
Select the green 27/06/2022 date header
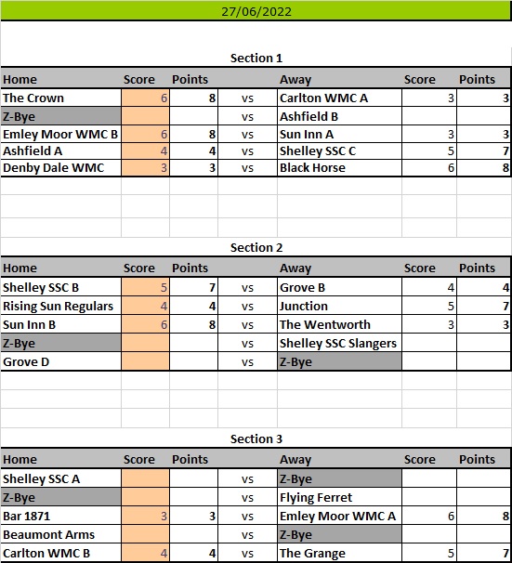coord(256,11)
